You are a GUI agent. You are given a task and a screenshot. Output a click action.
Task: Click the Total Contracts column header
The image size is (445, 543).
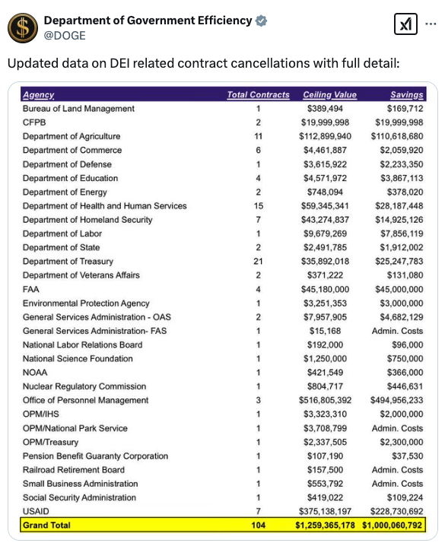258,94
